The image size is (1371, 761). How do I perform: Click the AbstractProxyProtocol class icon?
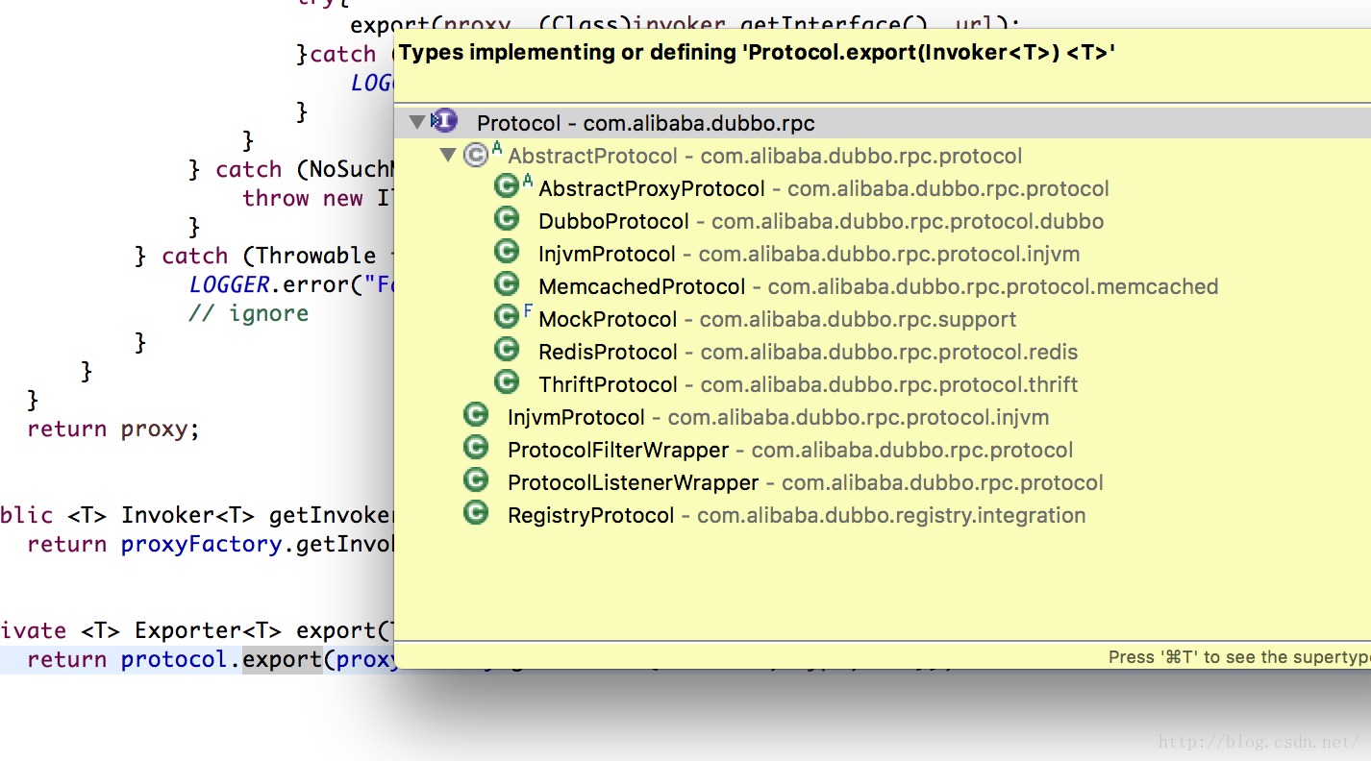(507, 186)
